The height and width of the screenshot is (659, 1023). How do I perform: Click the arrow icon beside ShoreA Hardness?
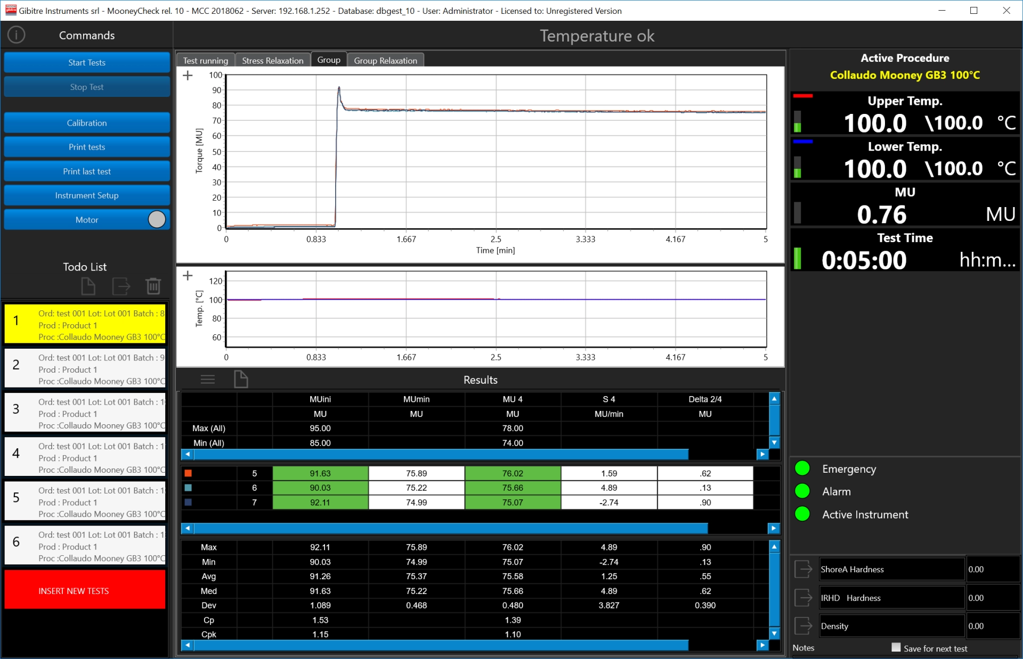coord(803,569)
